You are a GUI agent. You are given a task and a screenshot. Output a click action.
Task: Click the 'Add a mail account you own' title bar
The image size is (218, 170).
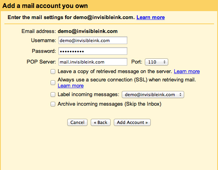tap(109, 6)
